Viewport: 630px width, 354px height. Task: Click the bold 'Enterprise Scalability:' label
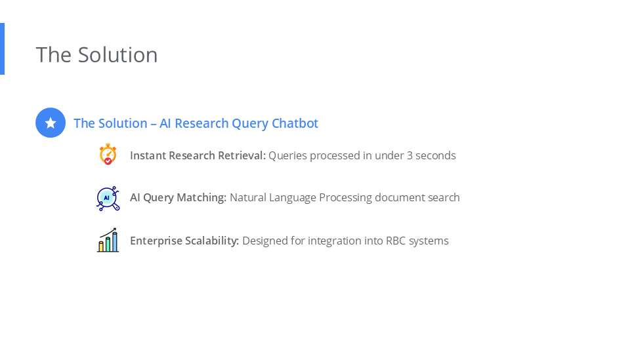(184, 241)
